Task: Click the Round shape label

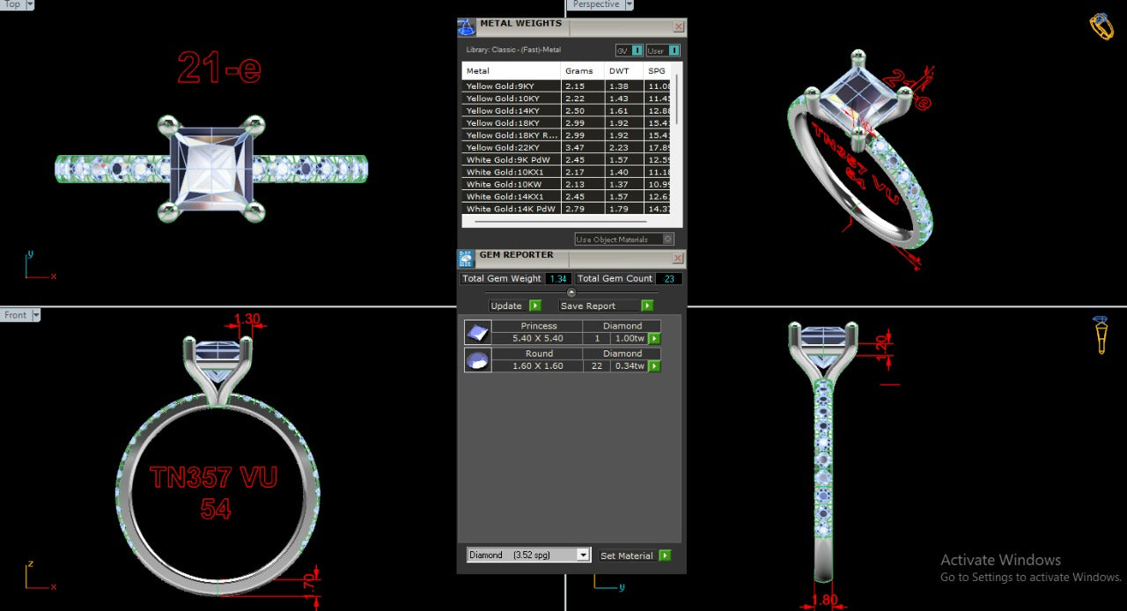Action: pyautogui.click(x=538, y=353)
